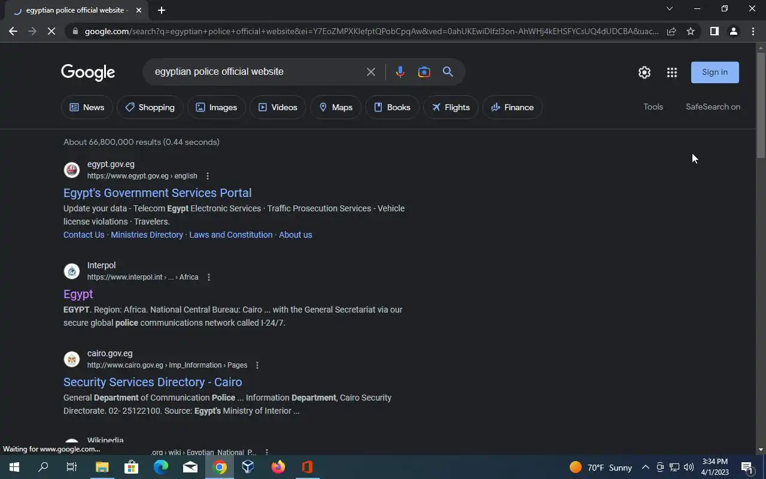Open Egypt's Government Services Portal link
Viewport: 766px width, 479px height.
click(157, 193)
